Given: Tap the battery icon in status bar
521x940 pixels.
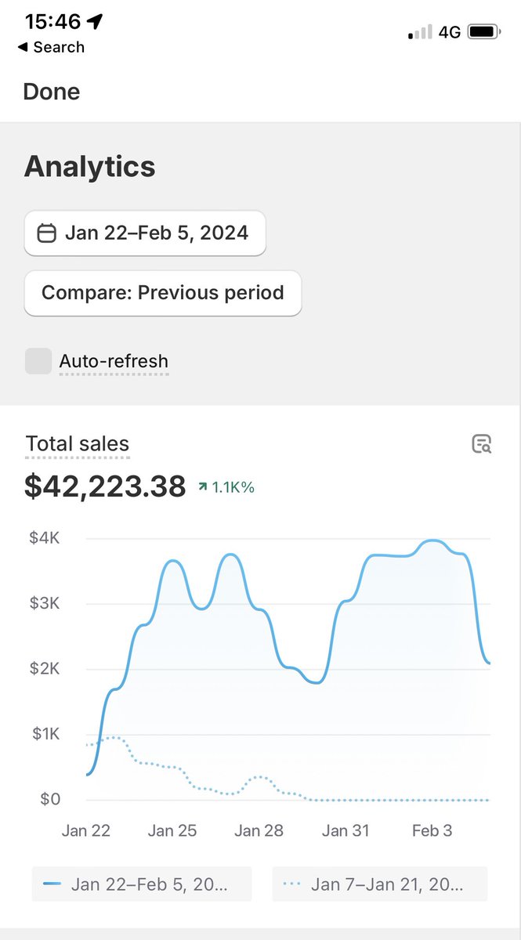Looking at the screenshot, I should coord(486,32).
